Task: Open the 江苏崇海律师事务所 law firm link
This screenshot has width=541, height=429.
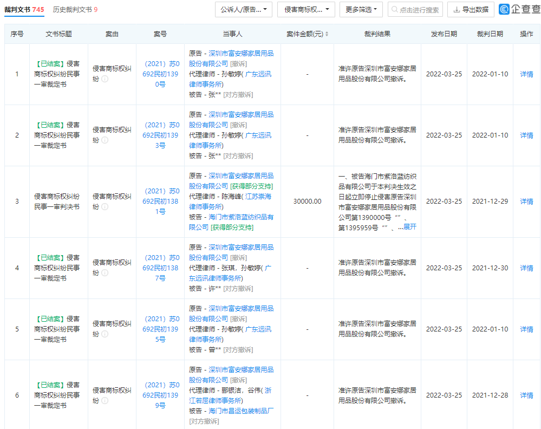Action: pos(230,201)
